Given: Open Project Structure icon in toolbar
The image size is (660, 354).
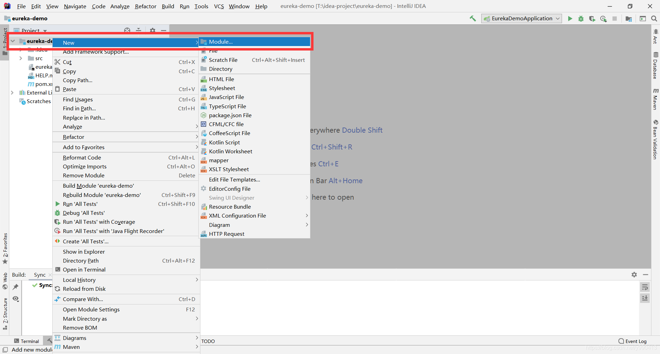Looking at the screenshot, I should pyautogui.click(x=629, y=19).
